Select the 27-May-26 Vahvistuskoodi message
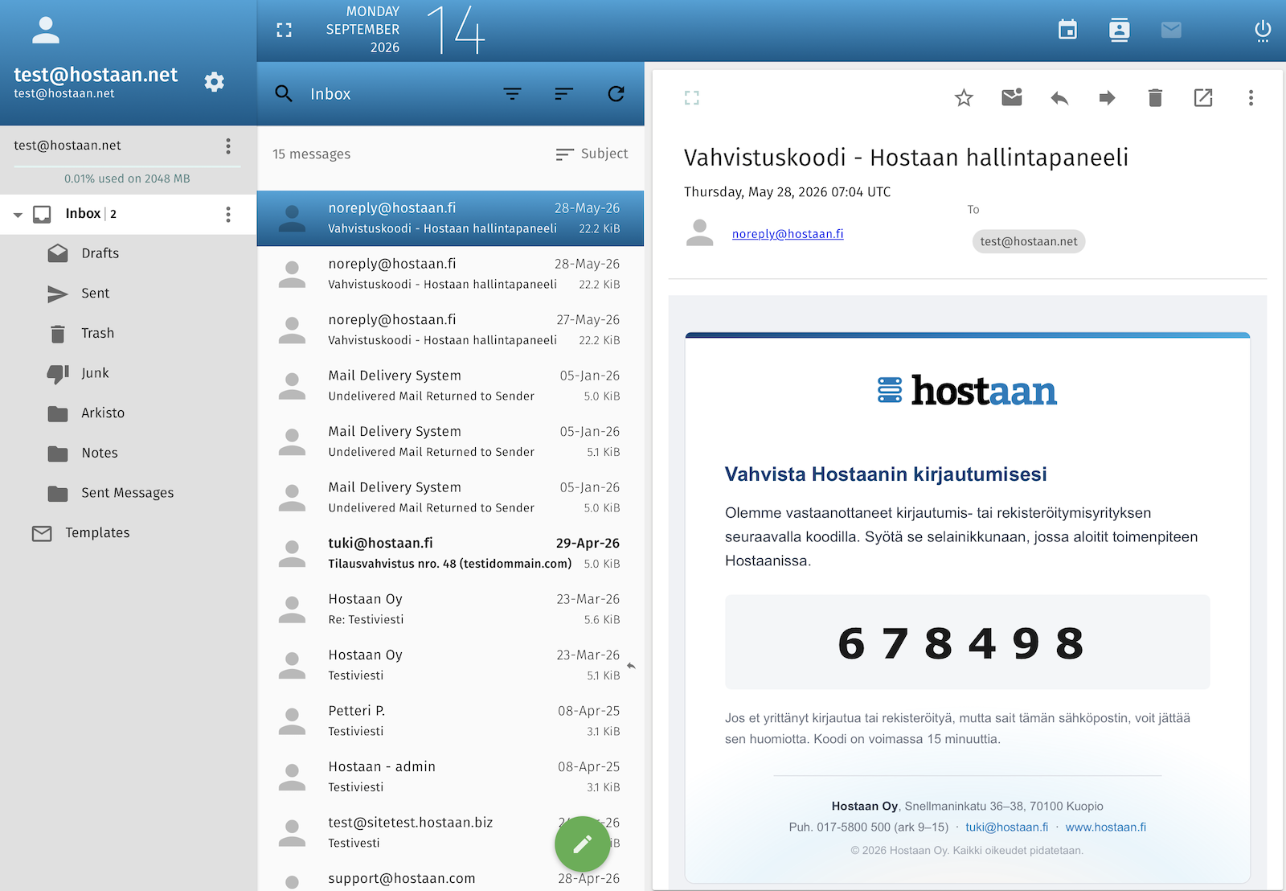 click(451, 330)
